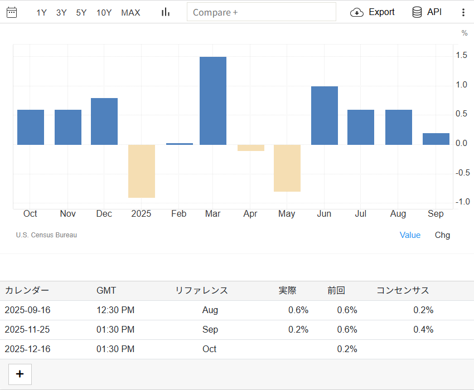Image resolution: width=474 pixels, height=390 pixels.
Task: Click the Export cloud download icon
Action: click(357, 12)
